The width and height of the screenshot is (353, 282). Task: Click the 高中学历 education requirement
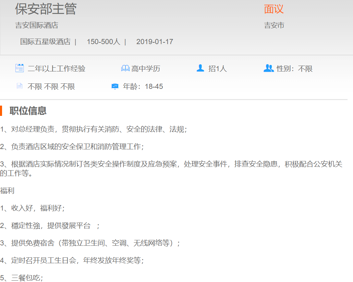pyautogui.click(x=146, y=69)
